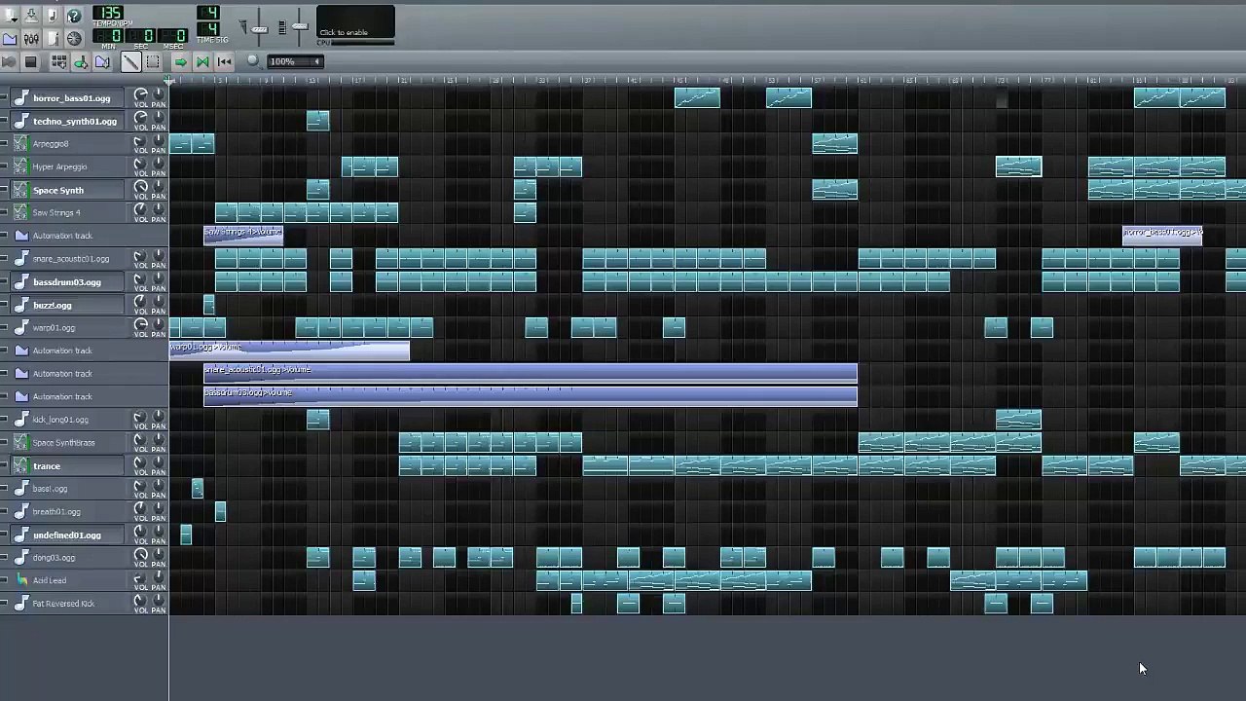Click the Fat Reversed Kick note icon
This screenshot has height=701, width=1246.
pos(21,604)
